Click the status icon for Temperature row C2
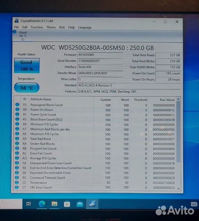199x221 pixels. [x=17, y=183]
